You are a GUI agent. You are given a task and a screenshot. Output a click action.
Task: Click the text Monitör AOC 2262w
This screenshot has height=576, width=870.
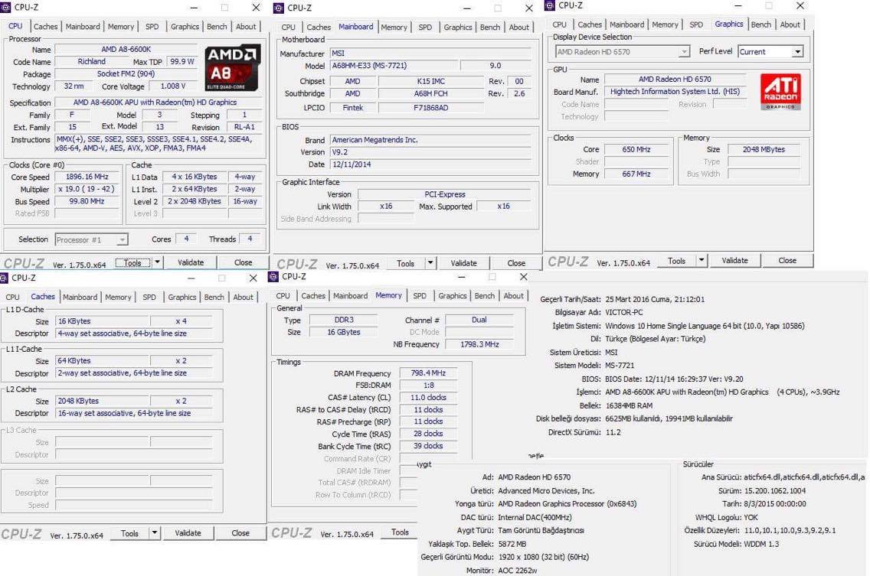(500, 571)
